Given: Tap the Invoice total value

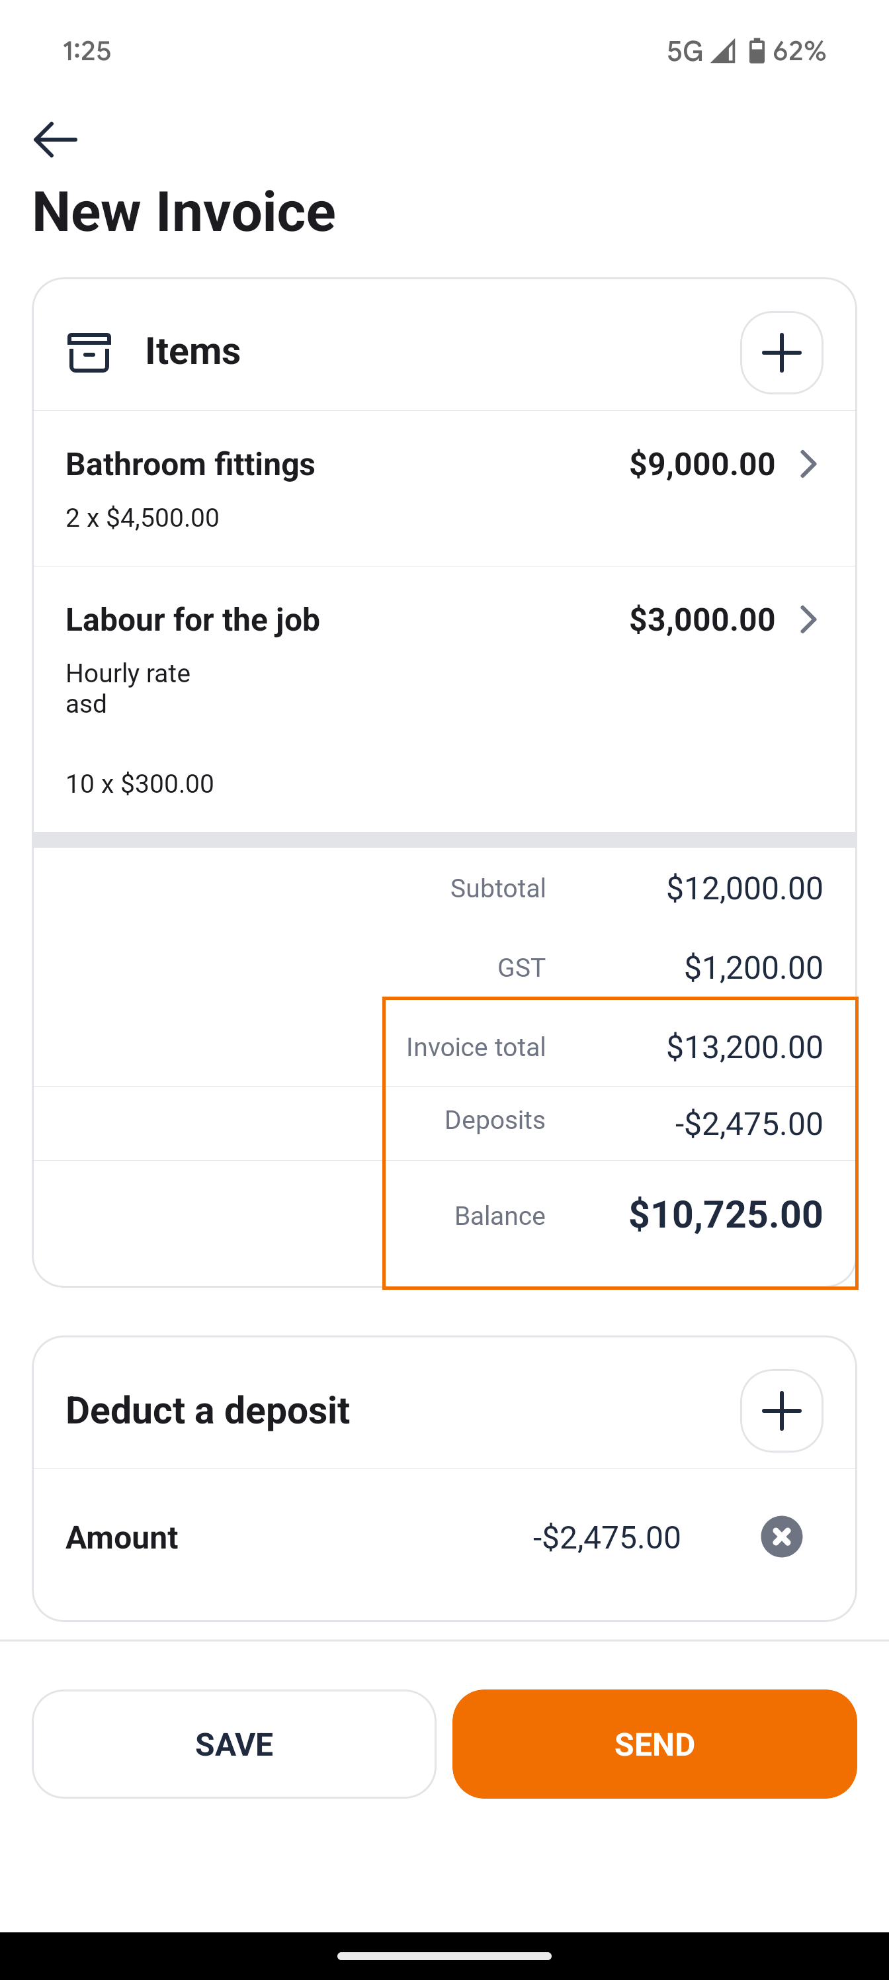Looking at the screenshot, I should [x=743, y=1047].
